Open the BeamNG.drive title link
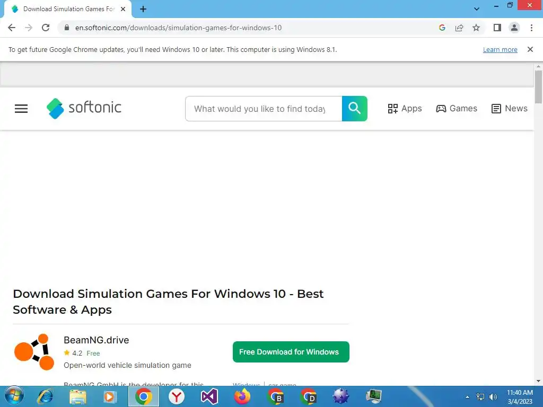The image size is (543, 407). click(97, 340)
